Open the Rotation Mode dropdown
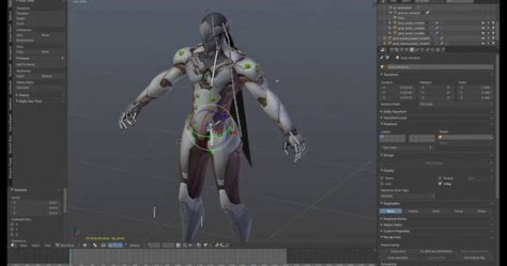507x266 pixels. click(x=455, y=104)
